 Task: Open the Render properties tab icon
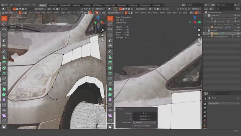click(205, 104)
